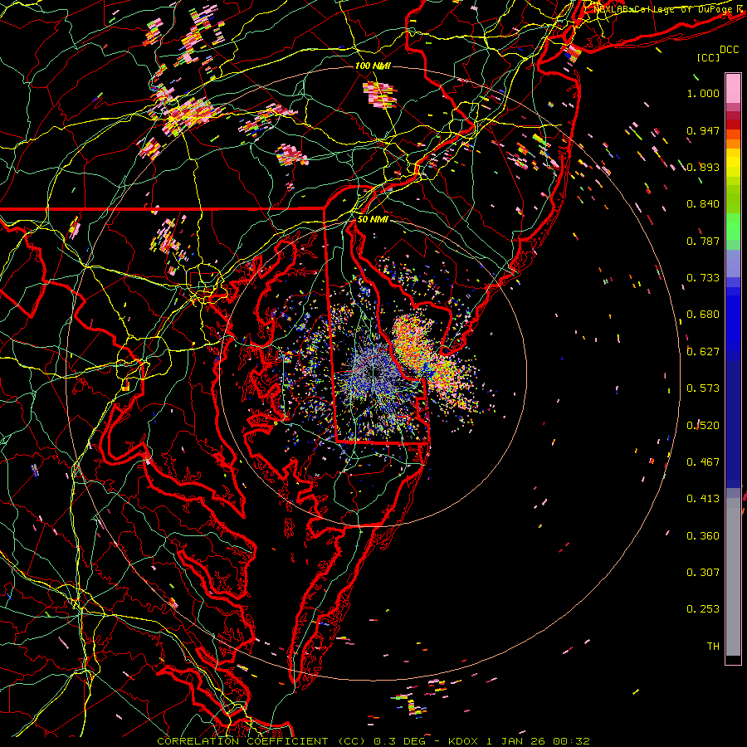Click the 0.893 scale value
The height and width of the screenshot is (747, 747).
(x=703, y=167)
